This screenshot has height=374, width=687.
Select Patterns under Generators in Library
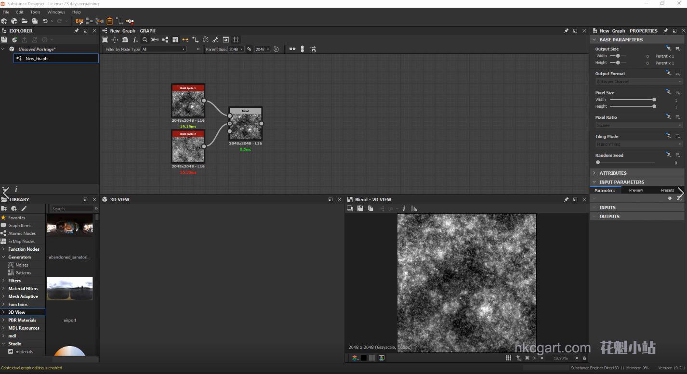click(23, 273)
